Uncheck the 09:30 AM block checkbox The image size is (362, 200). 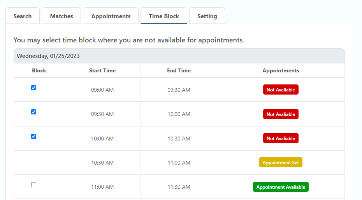point(33,112)
